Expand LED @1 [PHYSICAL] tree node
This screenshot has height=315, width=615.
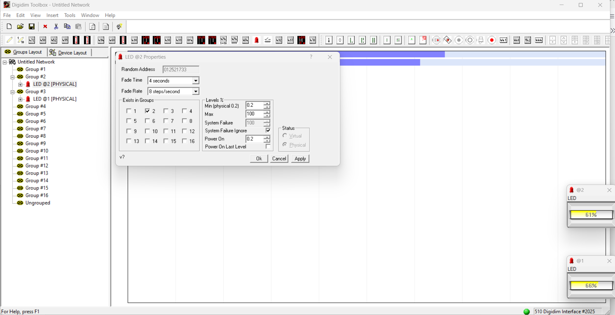20,99
